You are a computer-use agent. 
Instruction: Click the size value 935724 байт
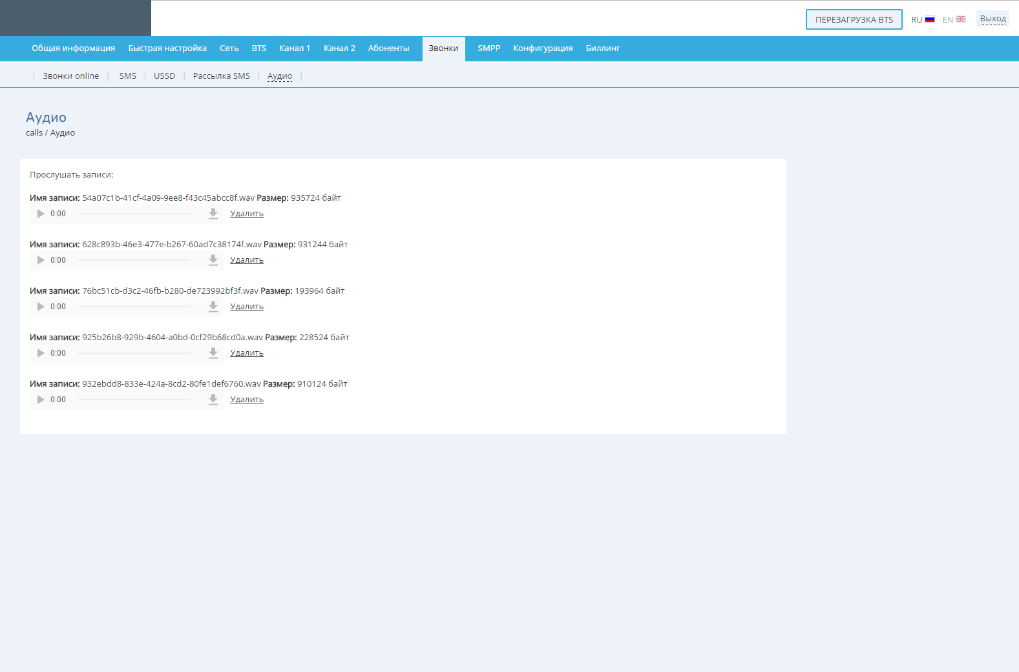point(316,198)
